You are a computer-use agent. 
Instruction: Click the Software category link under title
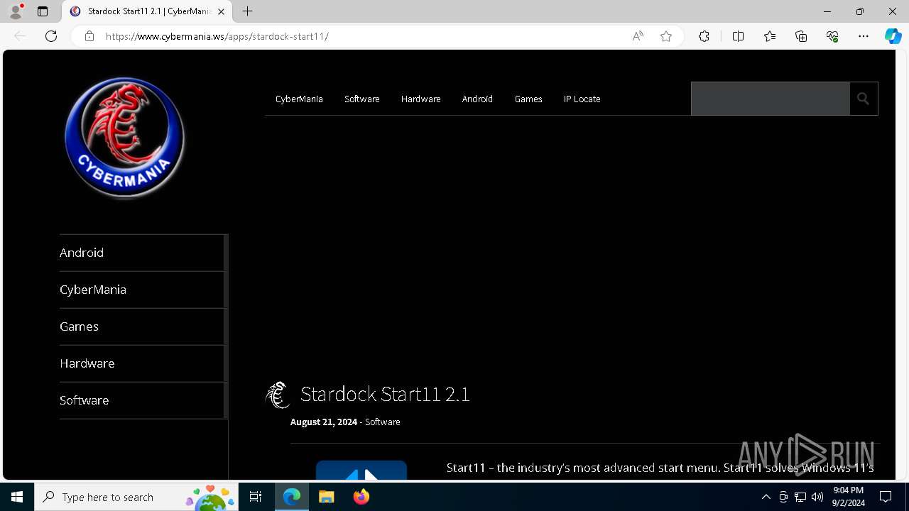click(383, 422)
